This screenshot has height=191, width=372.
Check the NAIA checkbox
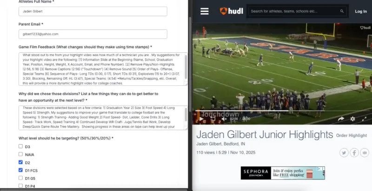tap(20, 154)
